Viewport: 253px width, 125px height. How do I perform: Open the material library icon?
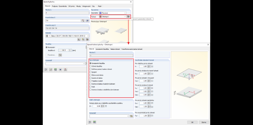point(79,39)
